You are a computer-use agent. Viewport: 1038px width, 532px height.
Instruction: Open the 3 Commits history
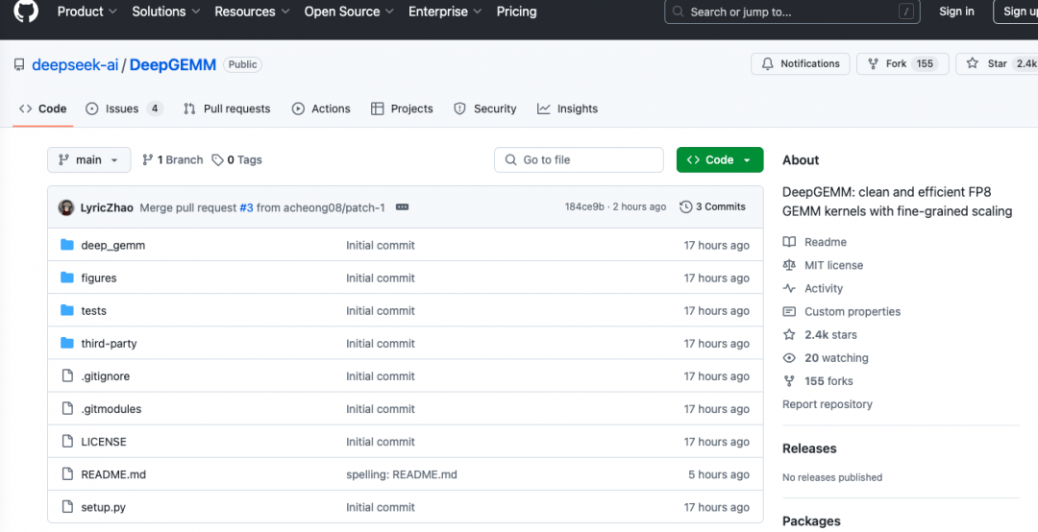coord(712,207)
